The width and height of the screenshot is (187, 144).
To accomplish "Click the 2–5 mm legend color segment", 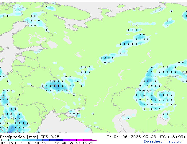I will click(x=25, y=140).
